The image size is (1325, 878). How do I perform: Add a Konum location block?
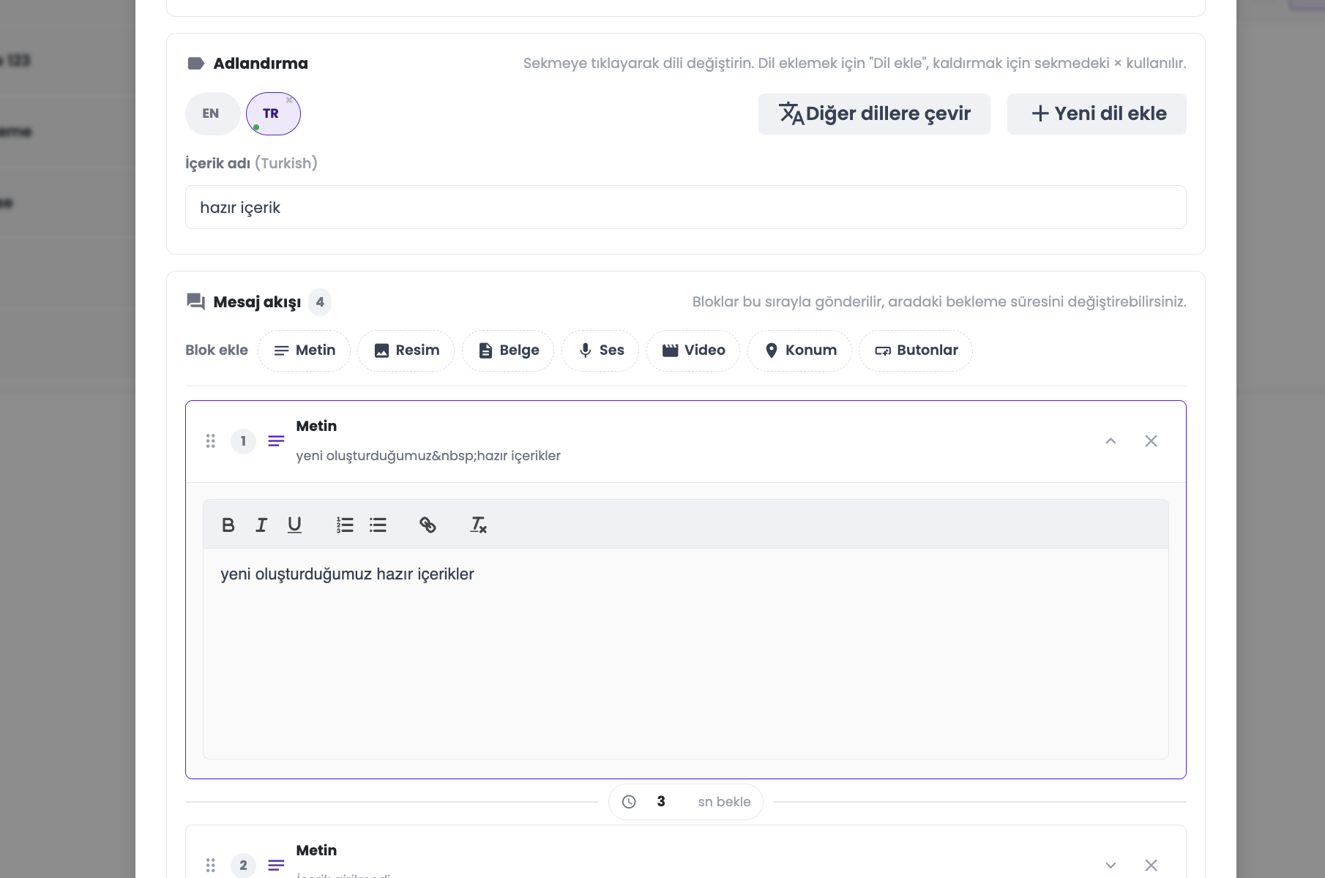(800, 350)
